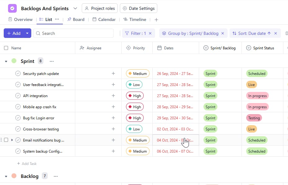Click the green Sprint group color dot
The image size is (288, 185).
pyautogui.click(x=14, y=61)
